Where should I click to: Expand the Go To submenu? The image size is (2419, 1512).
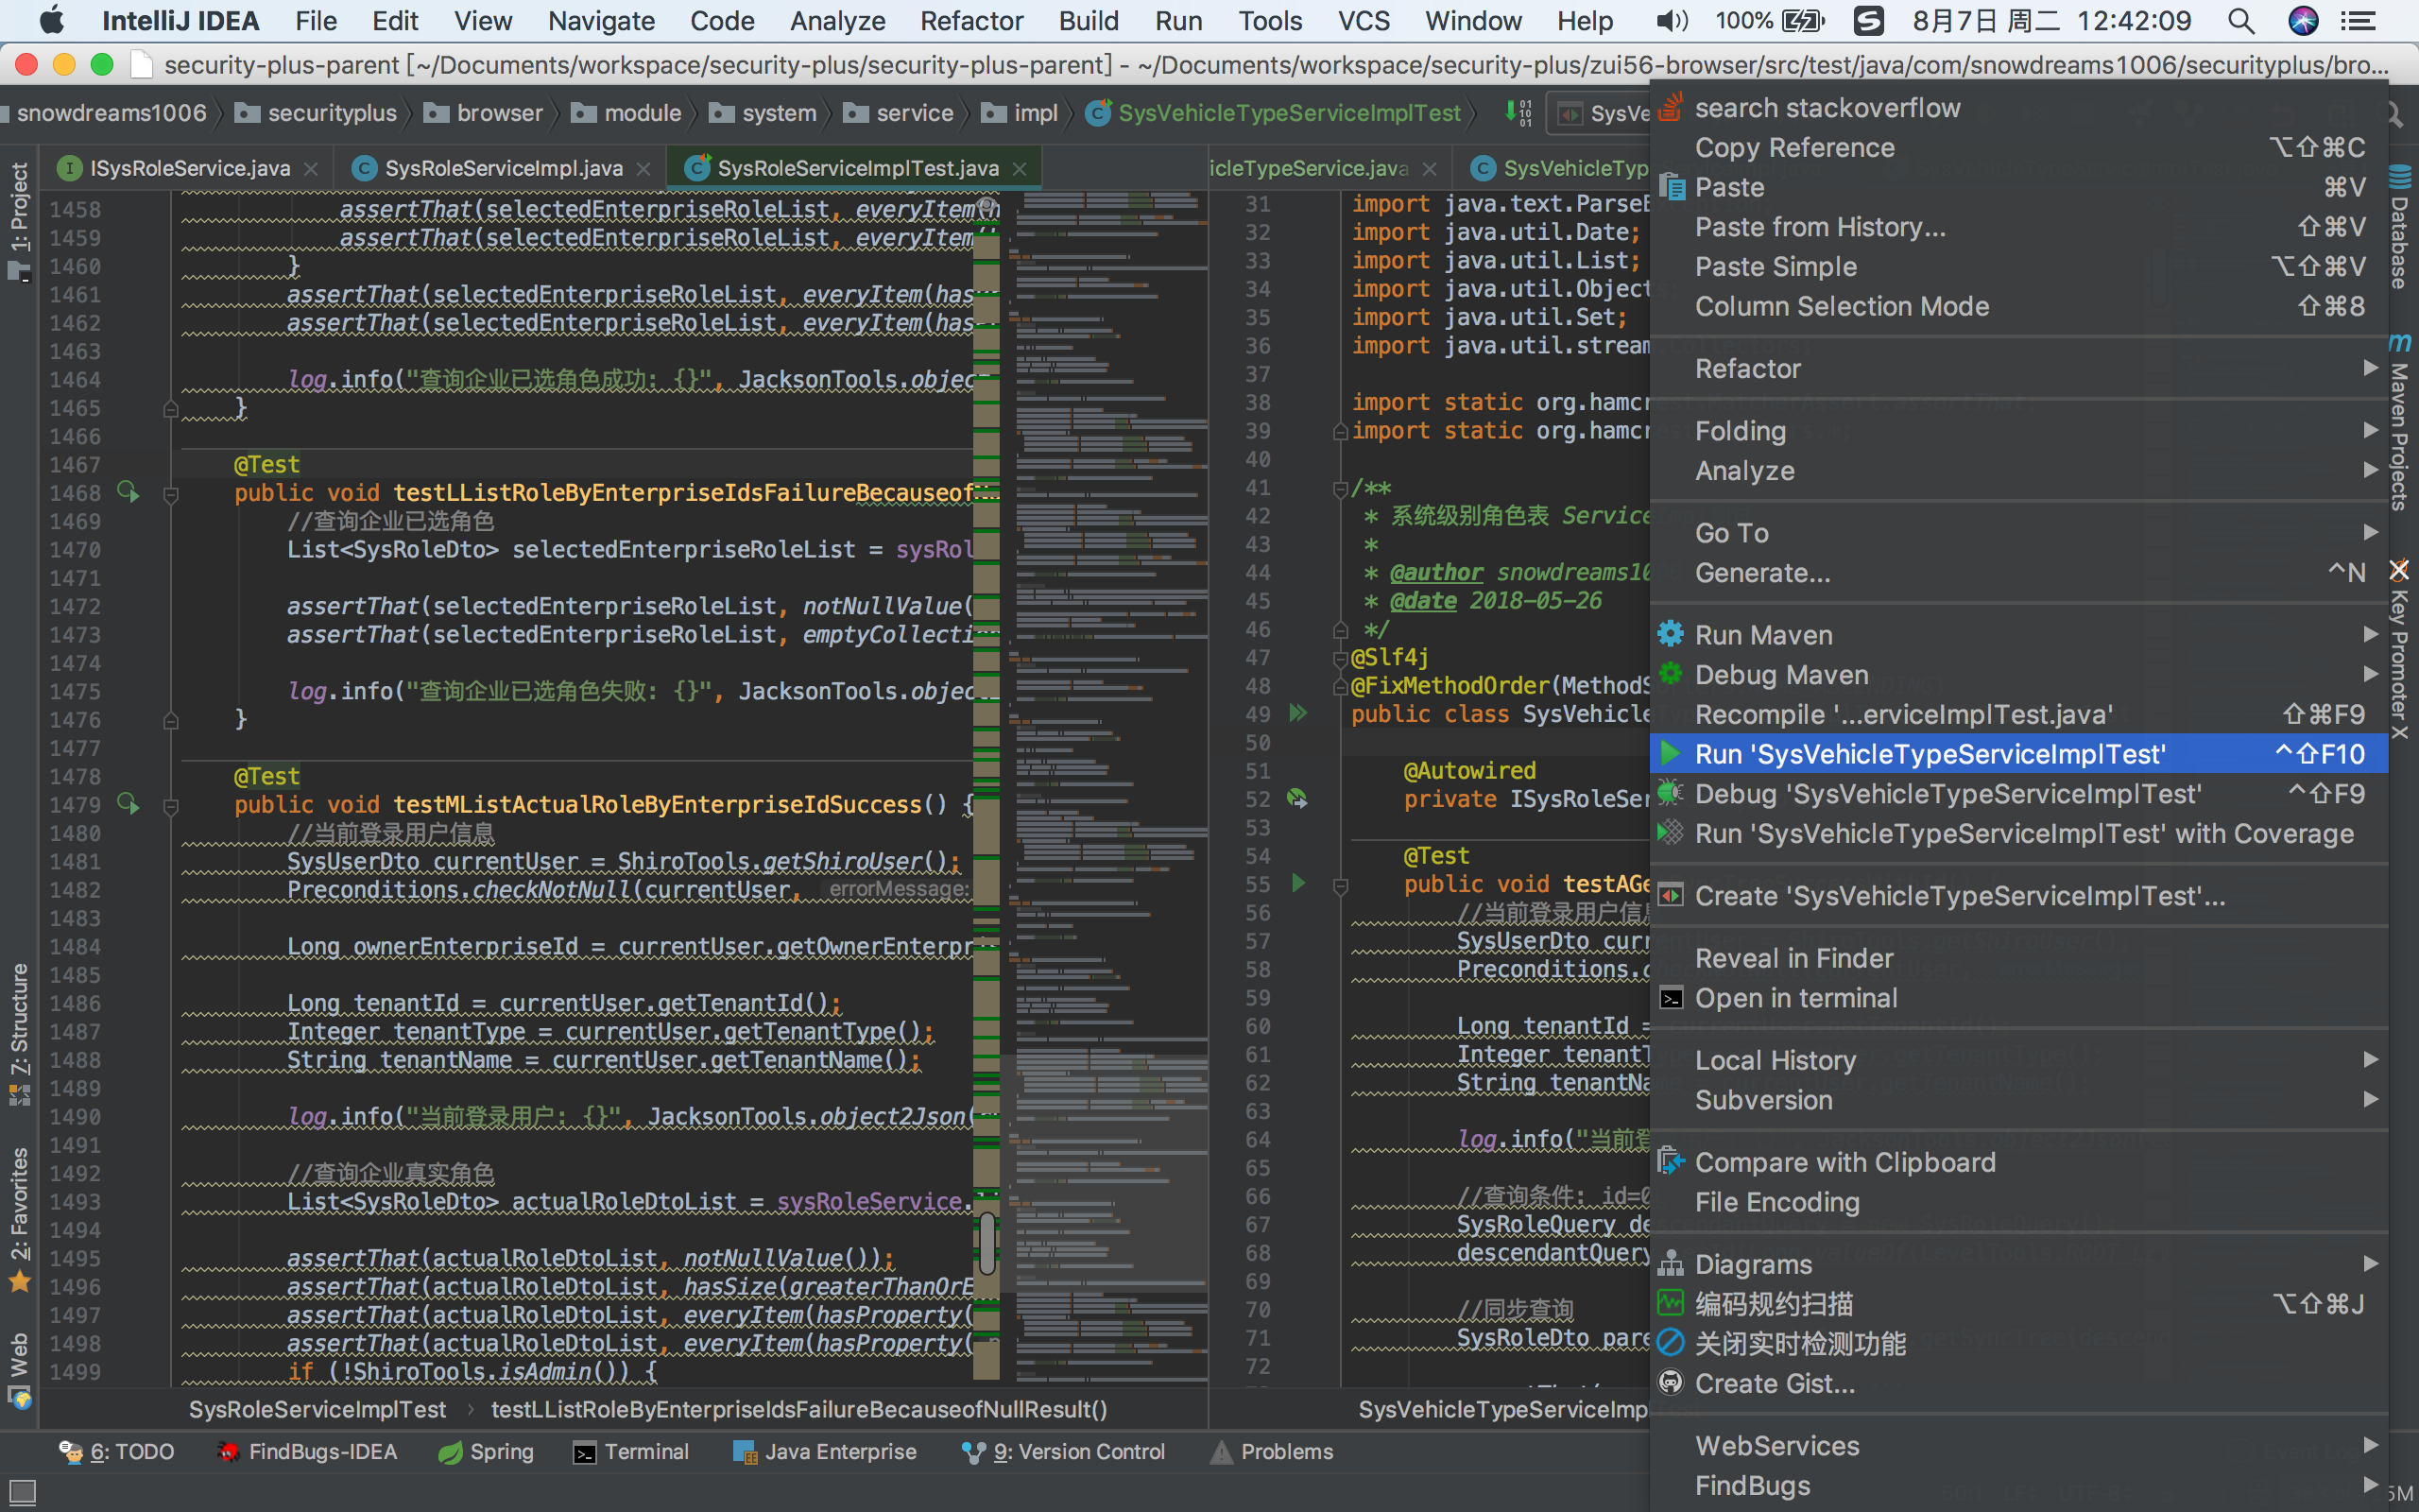(x=2019, y=532)
